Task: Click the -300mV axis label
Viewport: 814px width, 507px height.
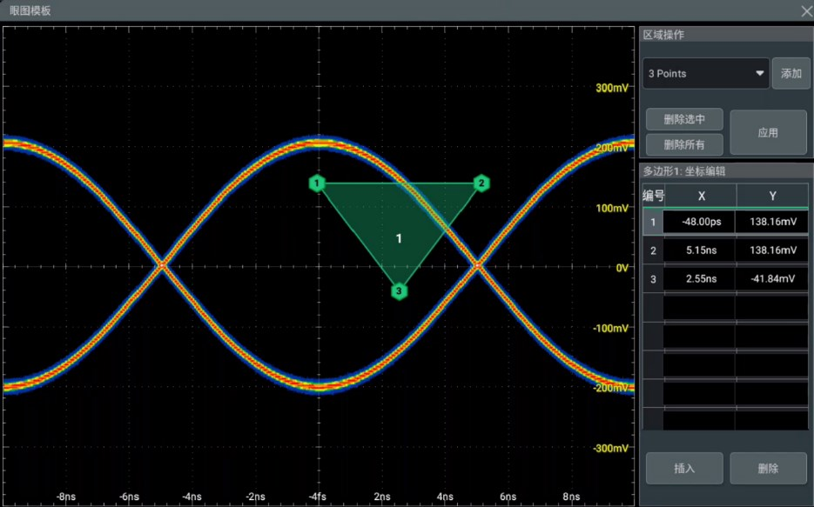Action: tap(610, 449)
